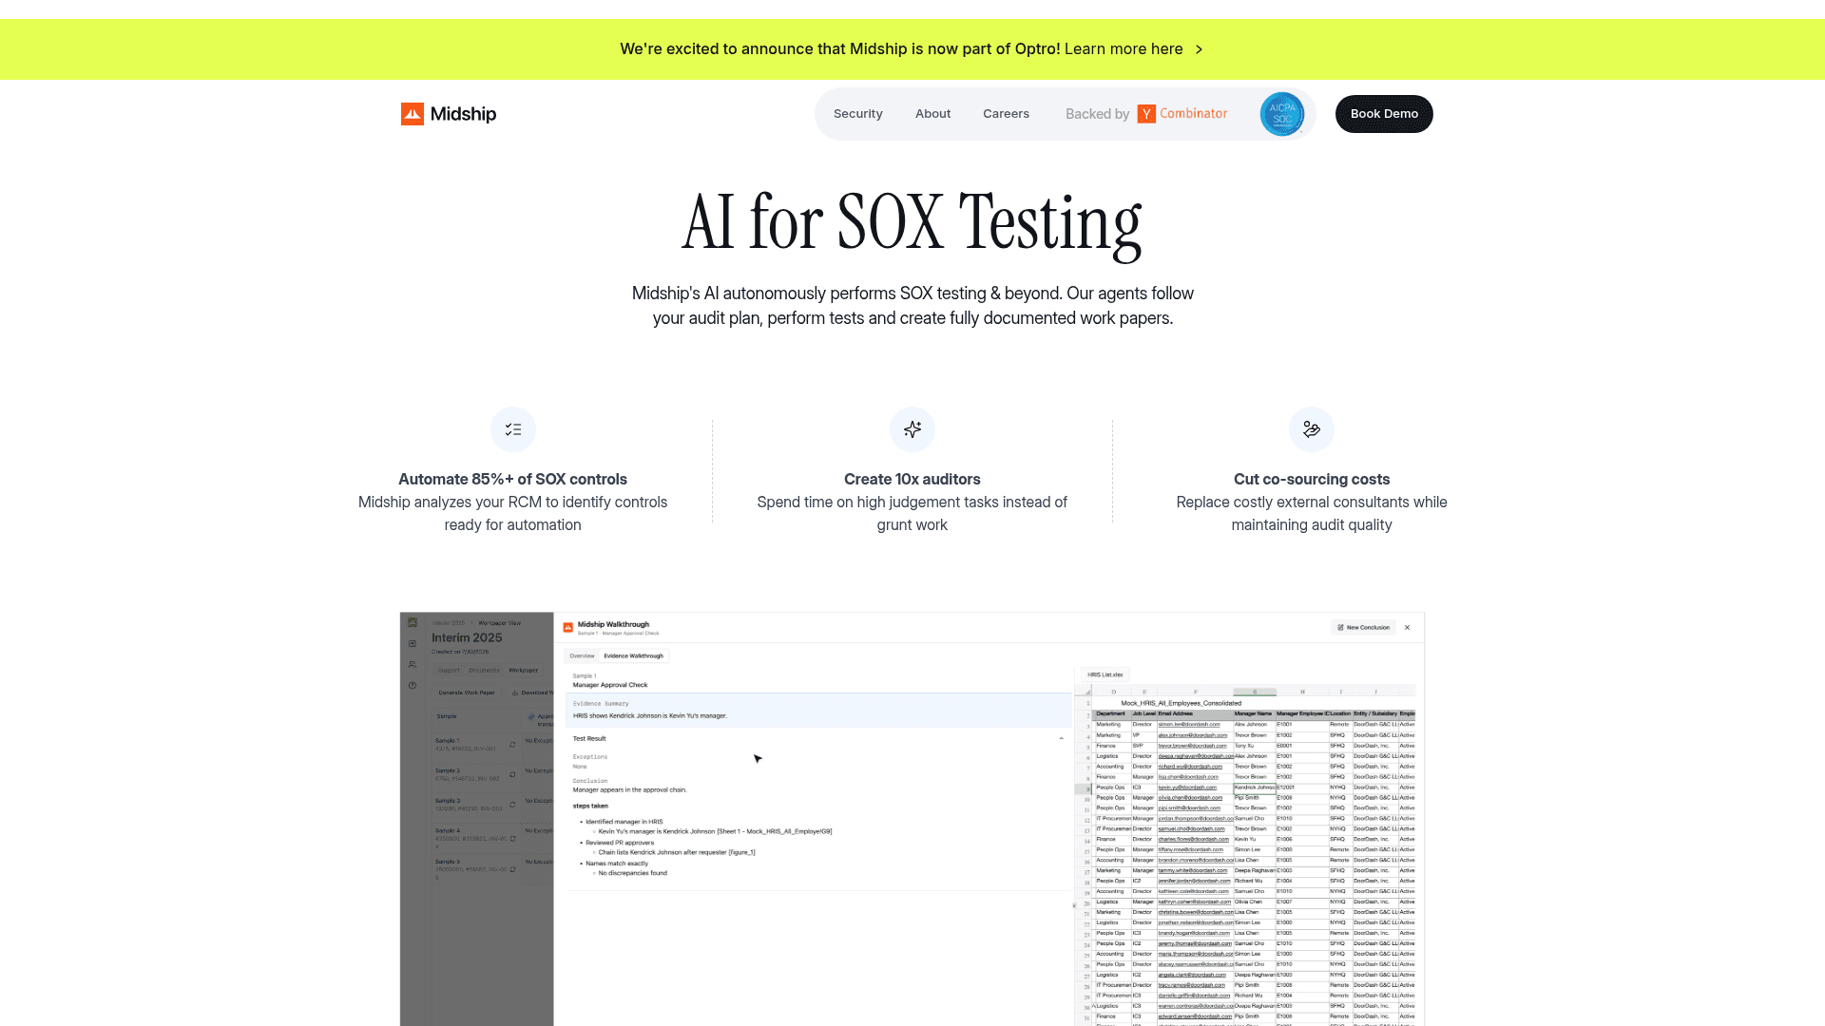
Task: Collapse the Test Result section
Action: pos(1062,739)
